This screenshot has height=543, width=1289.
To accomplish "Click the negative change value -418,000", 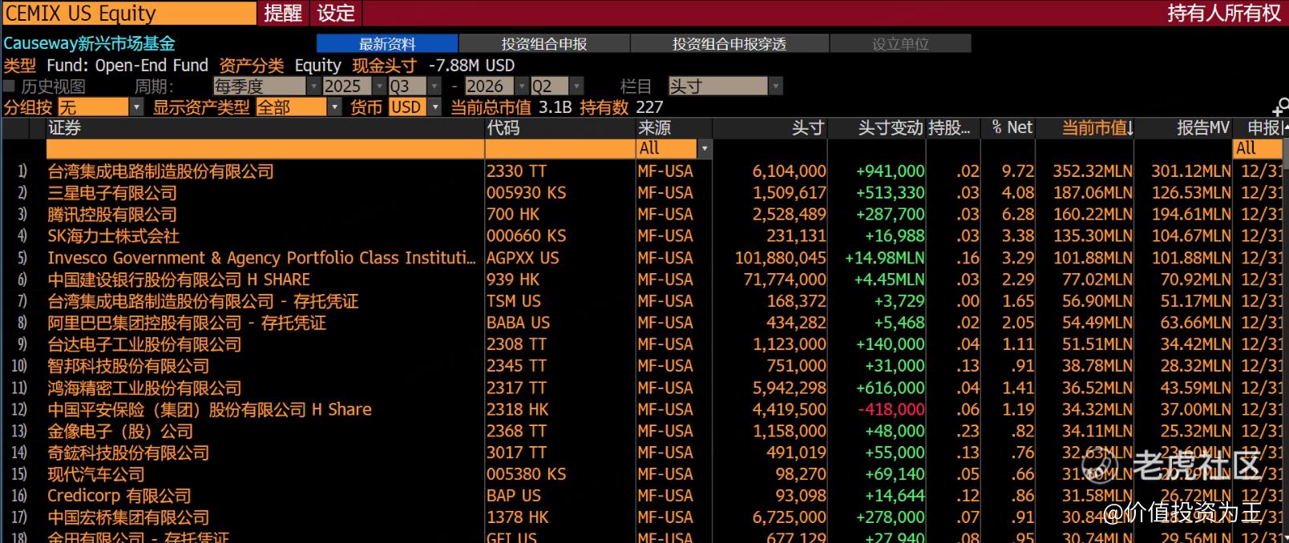I will pos(891,409).
